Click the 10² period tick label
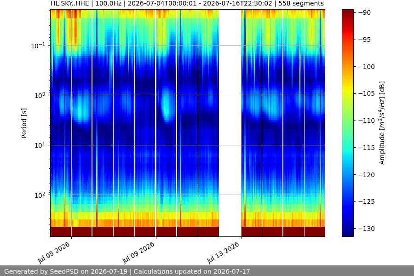The height and width of the screenshot is (276, 414). [x=40, y=195]
